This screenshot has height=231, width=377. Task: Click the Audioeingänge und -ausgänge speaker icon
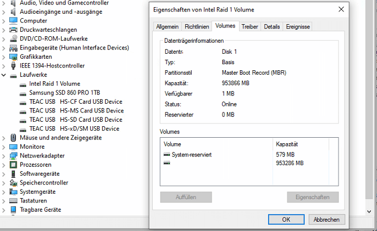click(13, 12)
